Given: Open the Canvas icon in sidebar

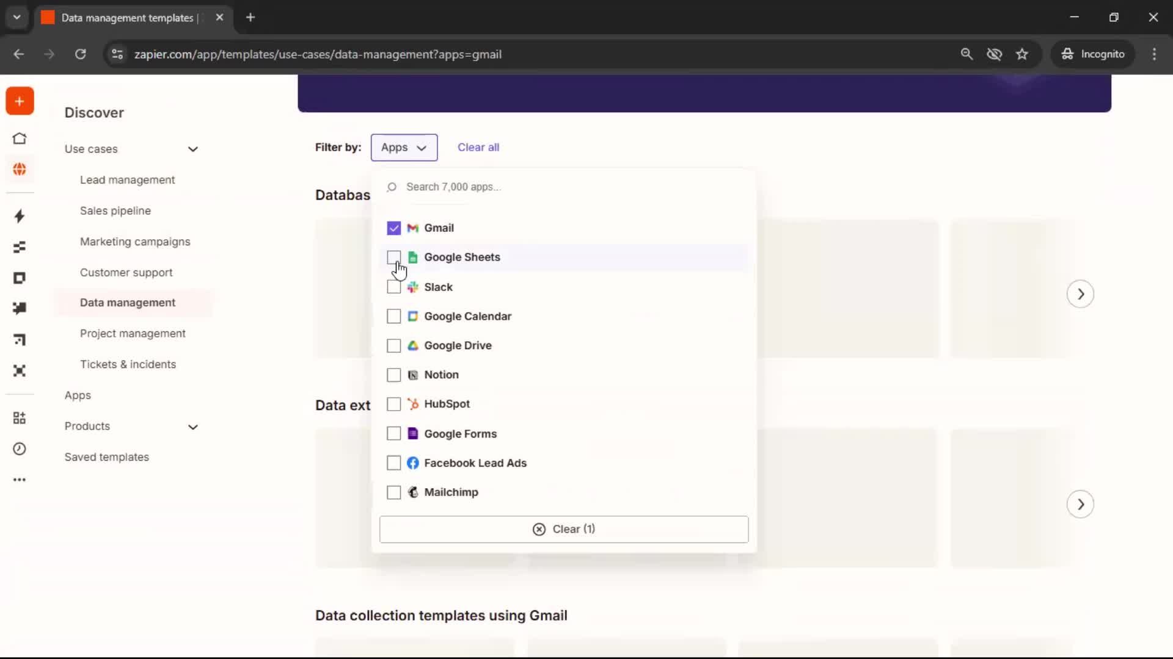Looking at the screenshot, I should coord(20,340).
